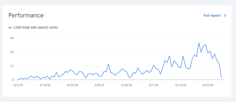Click the 6/1/24 date axis label

(153, 85)
